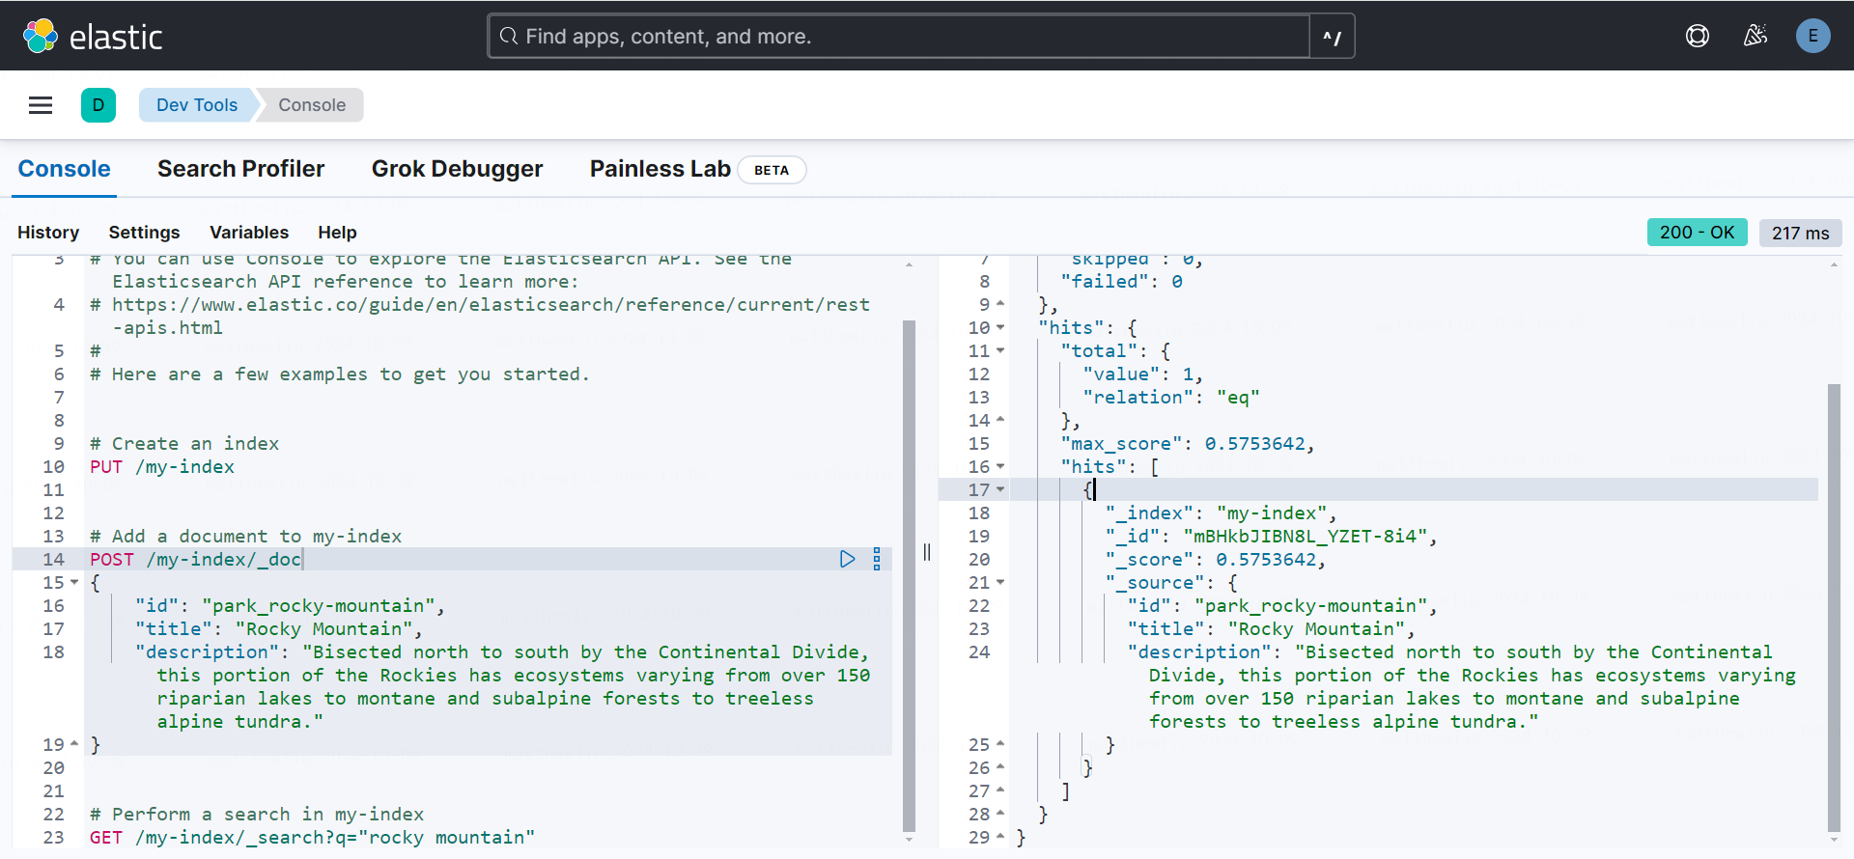
Task: Open the Painless Lab tab
Action: (x=660, y=169)
